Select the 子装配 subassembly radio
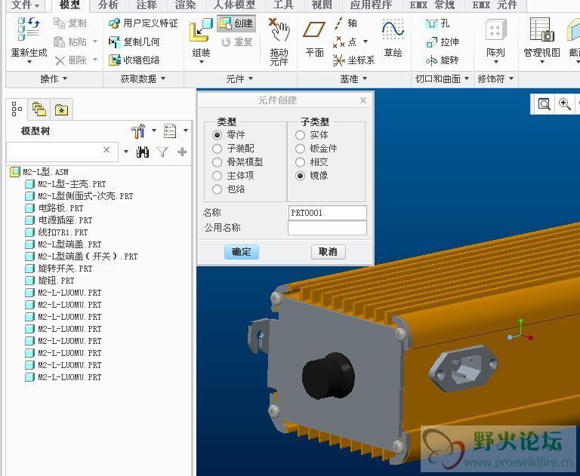 pyautogui.click(x=217, y=149)
